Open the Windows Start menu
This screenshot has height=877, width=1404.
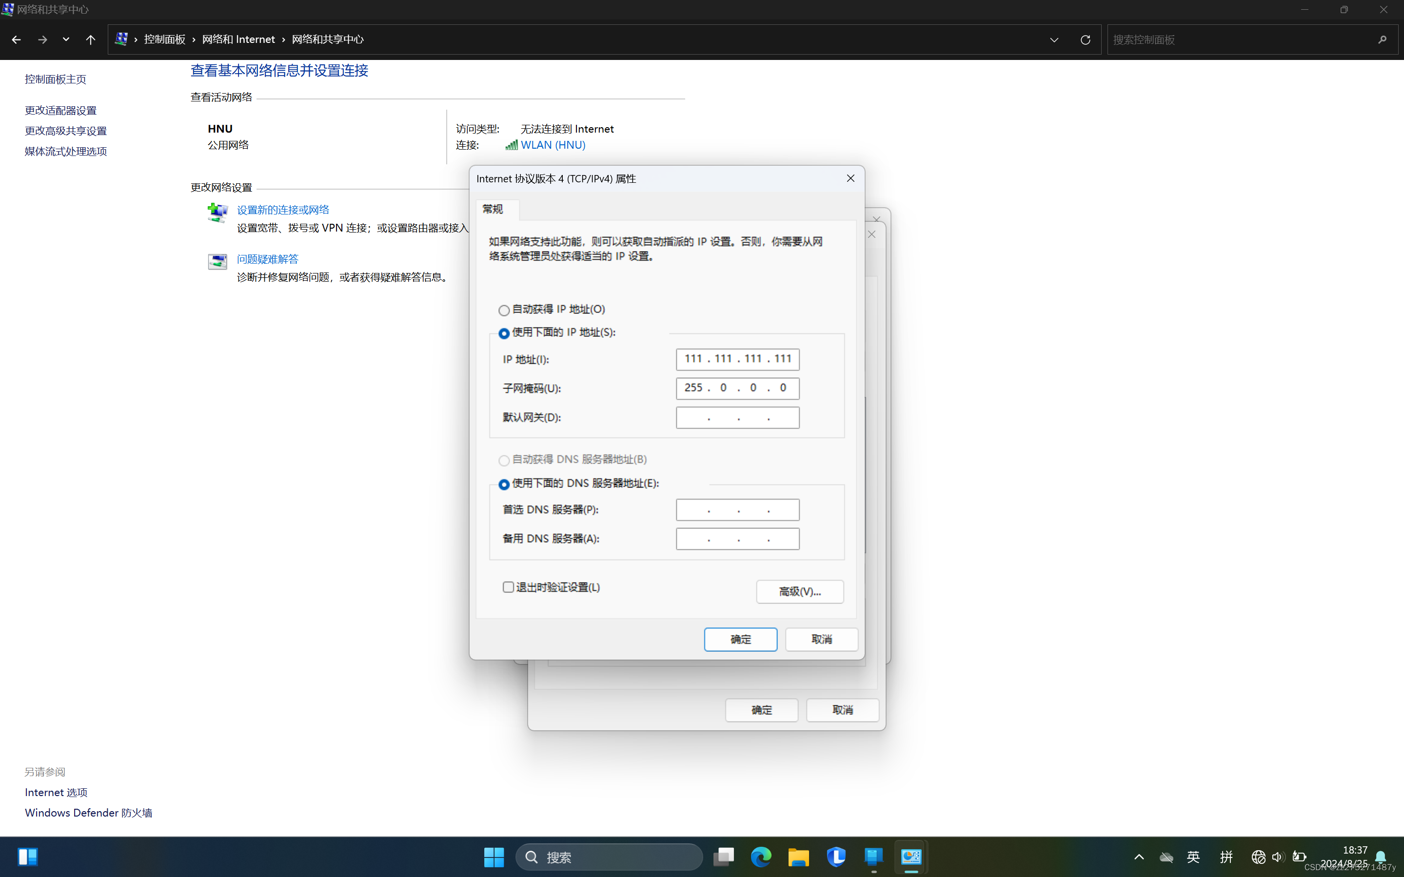click(x=494, y=857)
